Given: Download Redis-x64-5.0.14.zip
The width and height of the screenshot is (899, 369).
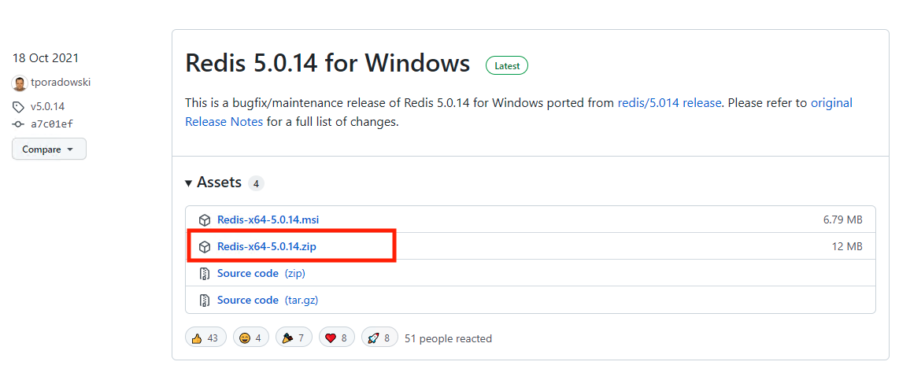Looking at the screenshot, I should point(267,247).
